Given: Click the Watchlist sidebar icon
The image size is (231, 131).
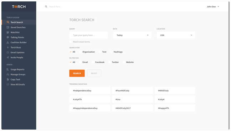Looking at the screenshot, I should pos(8,32).
